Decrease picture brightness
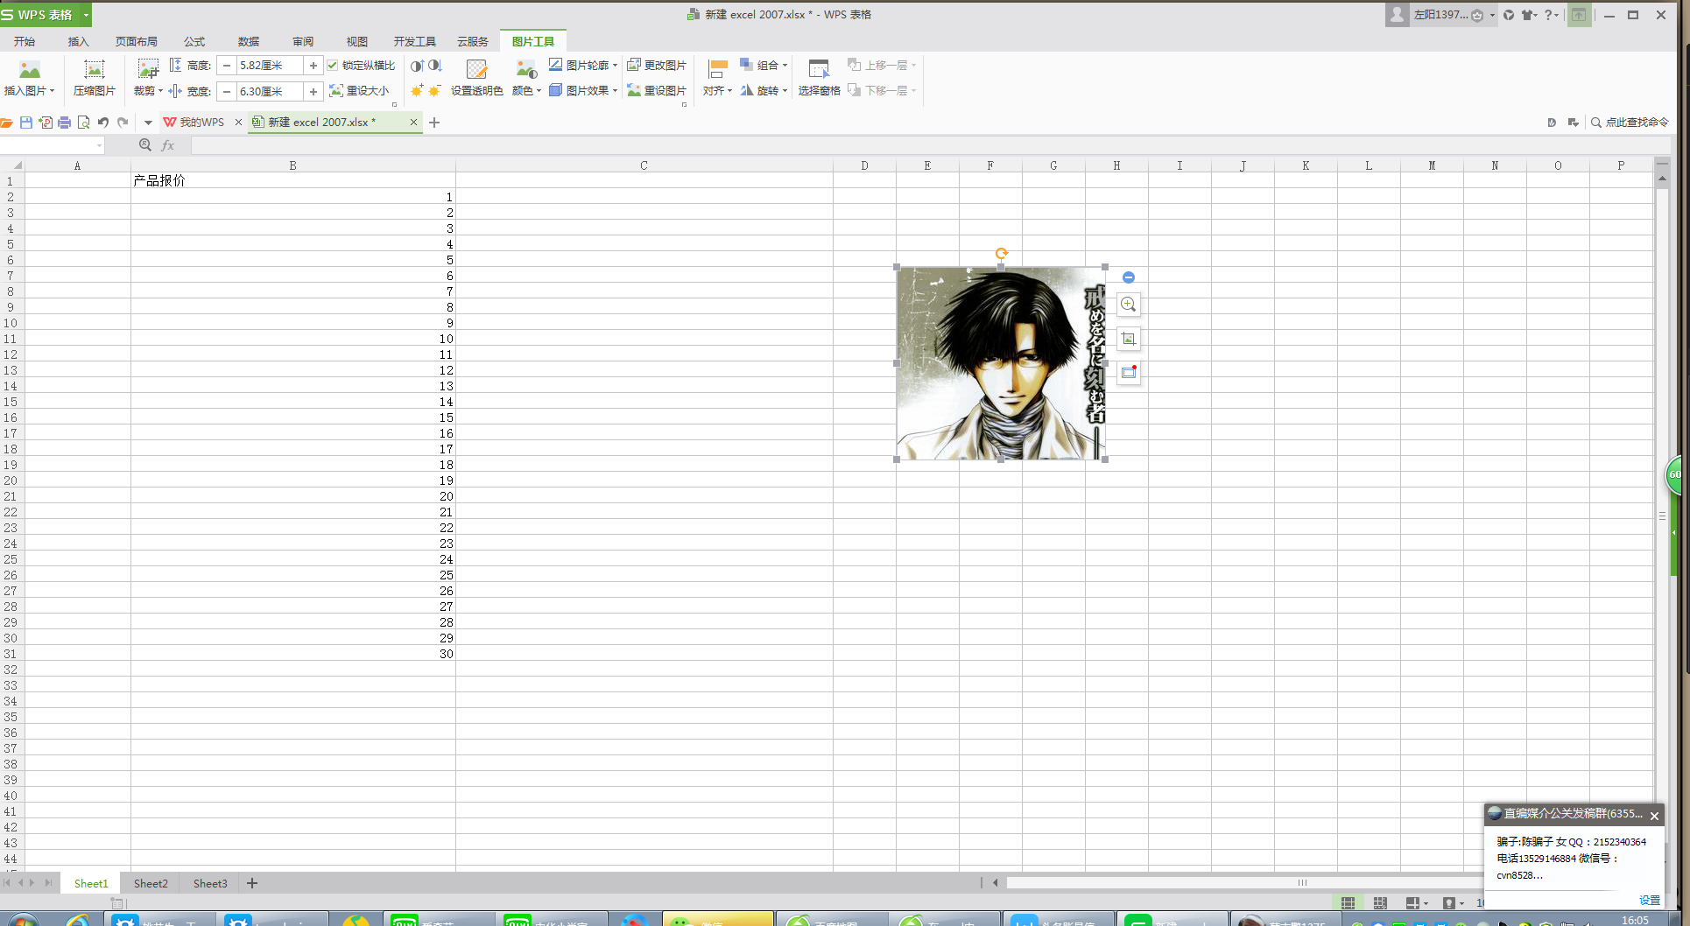This screenshot has height=926, width=1690. (x=435, y=90)
